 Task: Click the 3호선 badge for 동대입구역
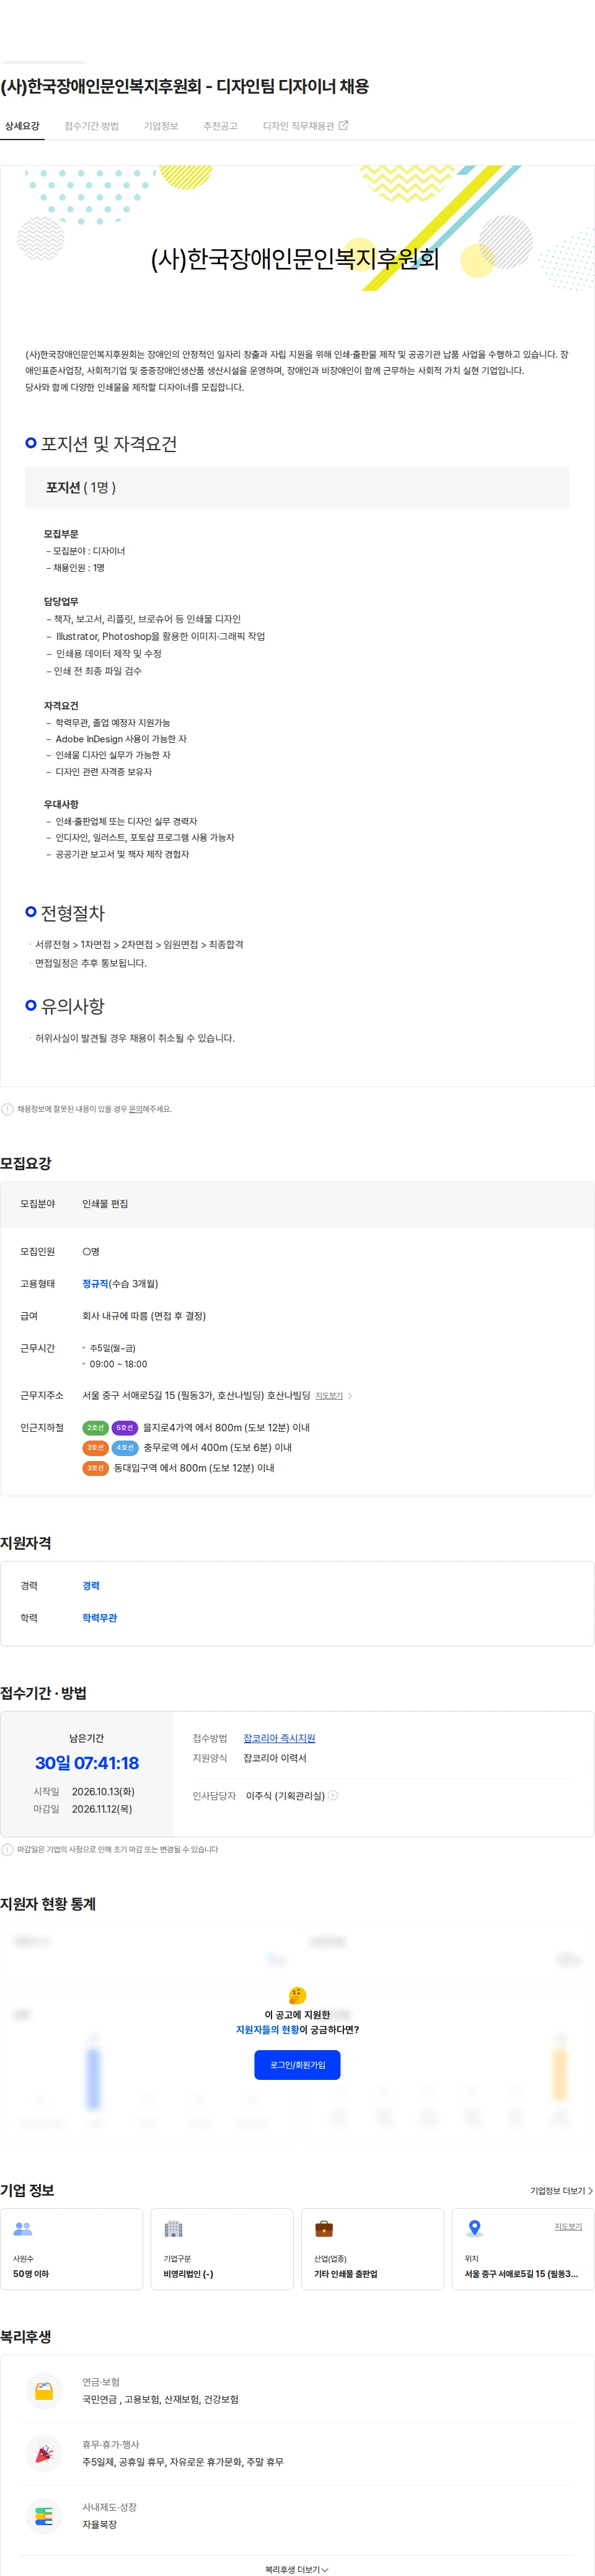tap(95, 1468)
